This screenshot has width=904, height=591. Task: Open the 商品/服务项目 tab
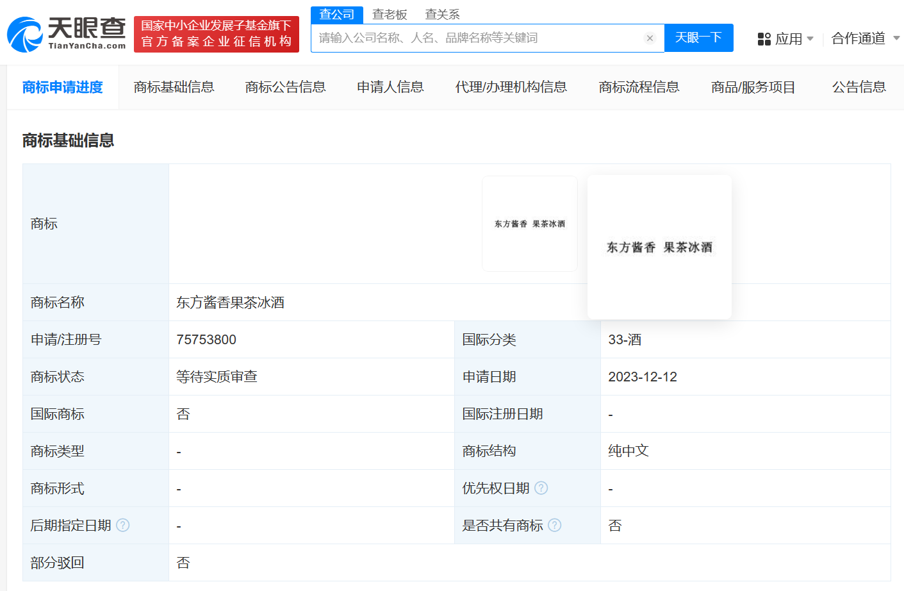coord(753,87)
